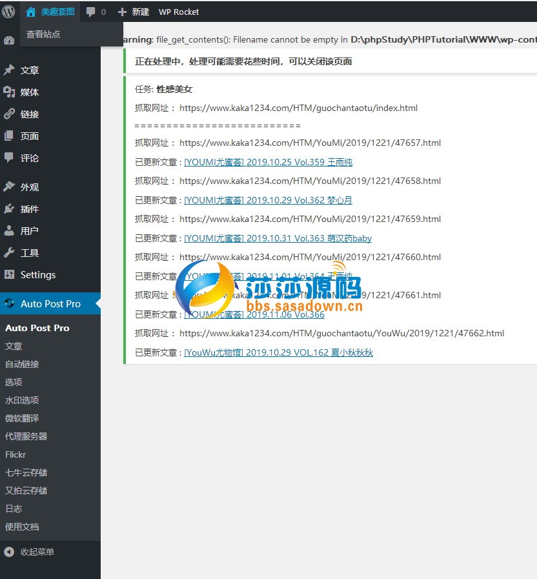Viewport: 537px width, 579px height.
Task: Open the 选项 submenu item
Action: click(14, 382)
